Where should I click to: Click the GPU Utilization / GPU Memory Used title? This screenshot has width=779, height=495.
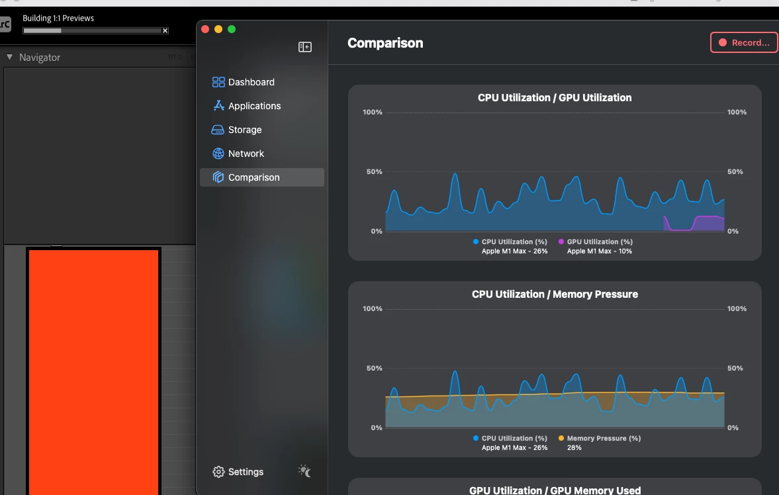555,490
